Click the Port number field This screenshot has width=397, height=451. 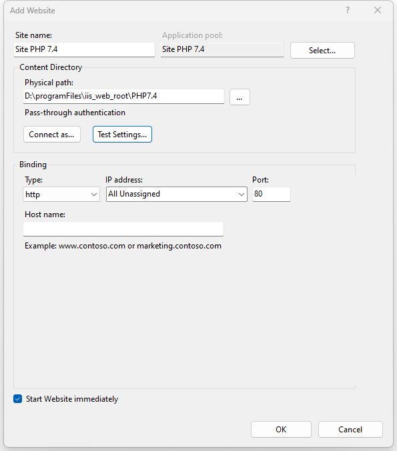click(272, 194)
